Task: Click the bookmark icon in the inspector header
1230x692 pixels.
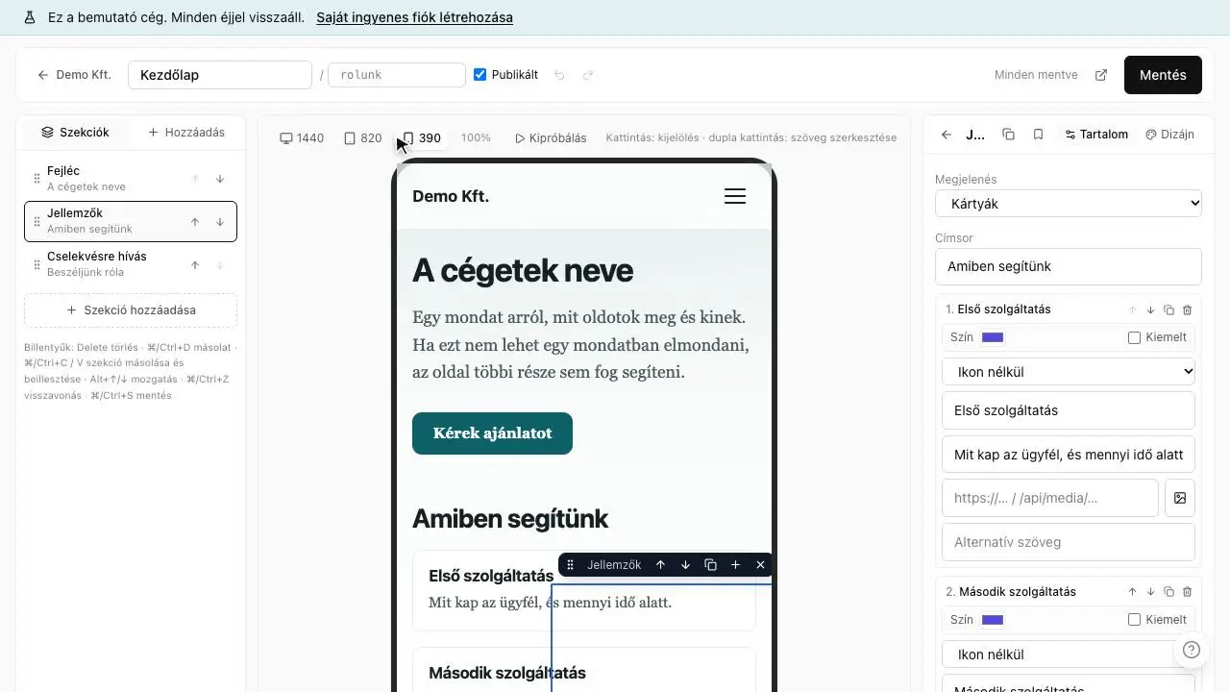Action: pyautogui.click(x=1038, y=135)
